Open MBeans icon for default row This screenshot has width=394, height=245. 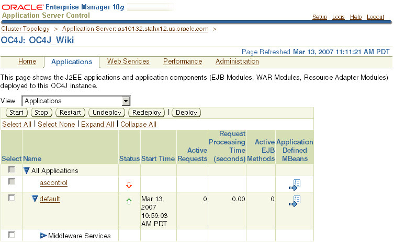pos(294,201)
